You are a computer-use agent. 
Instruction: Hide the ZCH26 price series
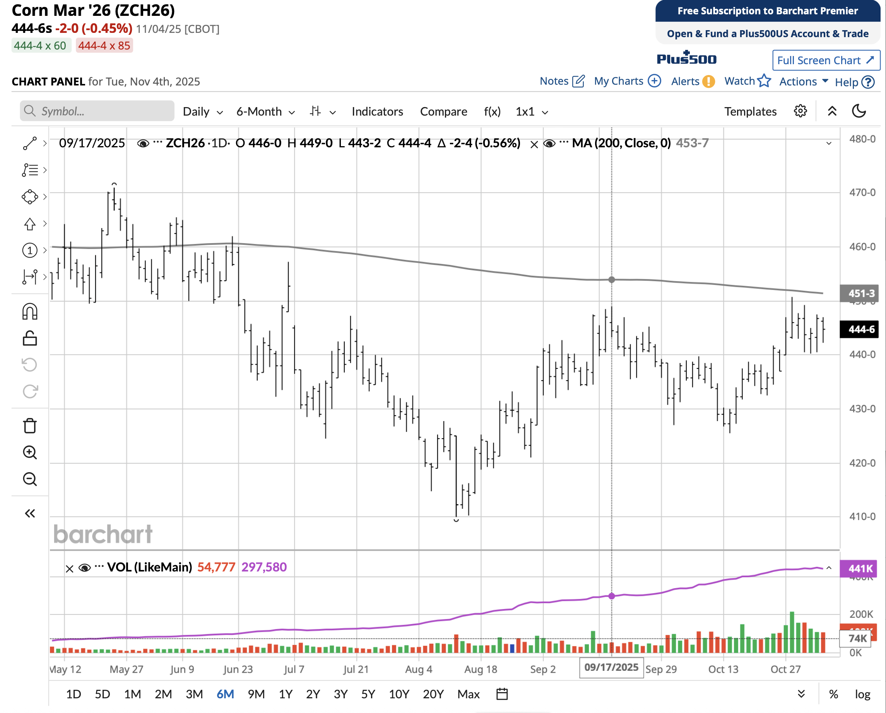point(143,143)
